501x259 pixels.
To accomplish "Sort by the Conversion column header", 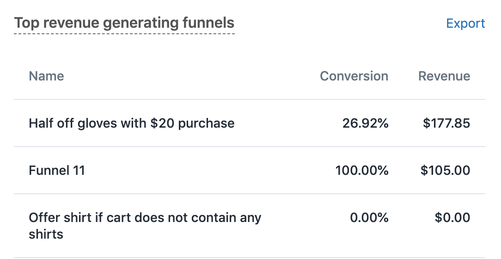I will tap(354, 76).
